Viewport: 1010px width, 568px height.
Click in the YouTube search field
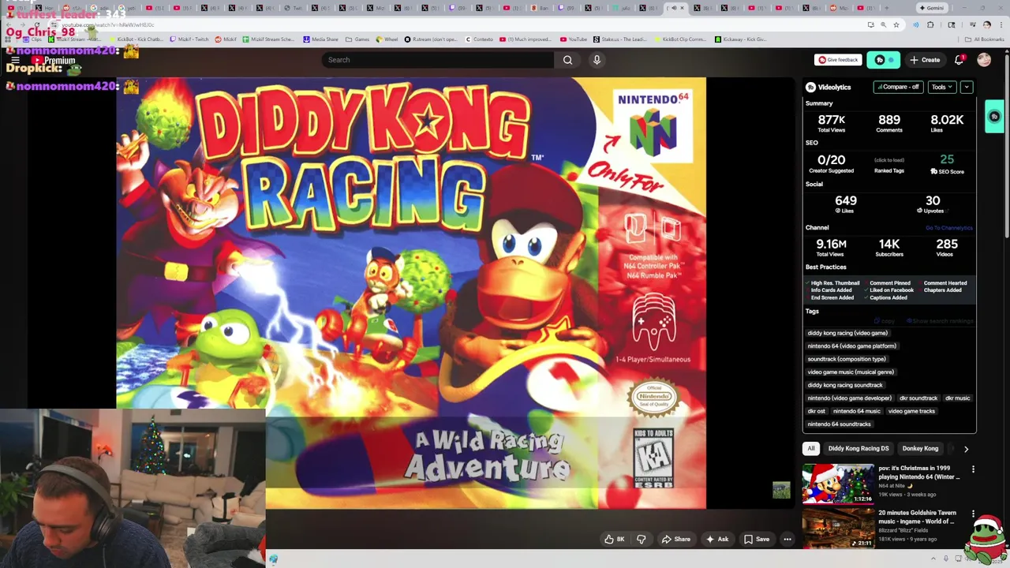pos(438,60)
